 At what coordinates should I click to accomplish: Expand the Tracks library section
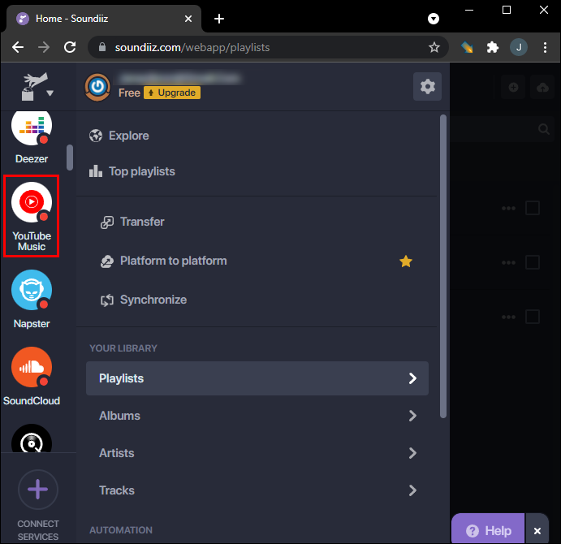point(257,490)
